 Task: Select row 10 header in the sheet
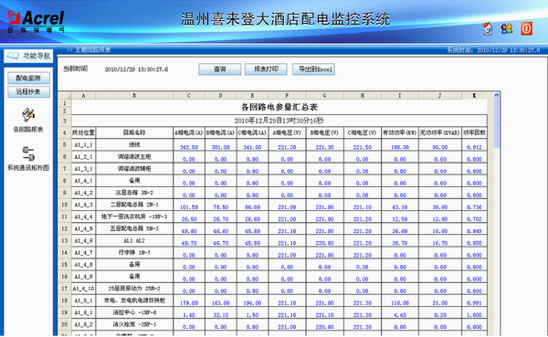coord(65,205)
